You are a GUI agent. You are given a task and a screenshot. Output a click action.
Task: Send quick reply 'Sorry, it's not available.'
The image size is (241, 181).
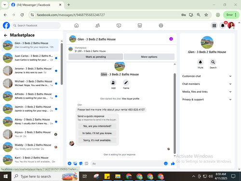tap(97, 140)
